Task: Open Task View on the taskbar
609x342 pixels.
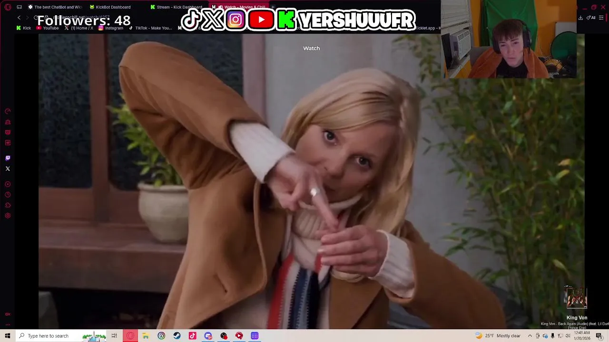Action: click(114, 336)
